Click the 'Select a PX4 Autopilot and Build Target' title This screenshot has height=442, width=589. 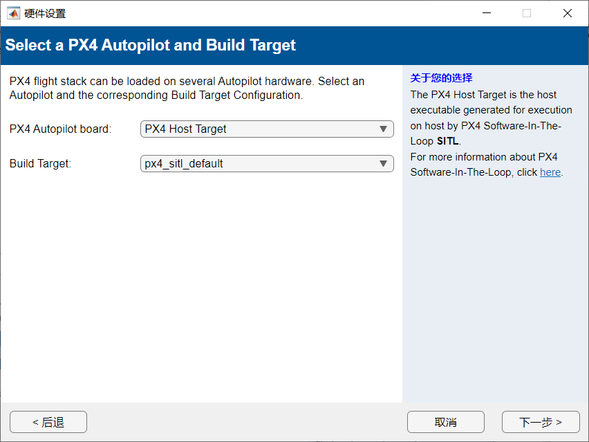click(150, 45)
